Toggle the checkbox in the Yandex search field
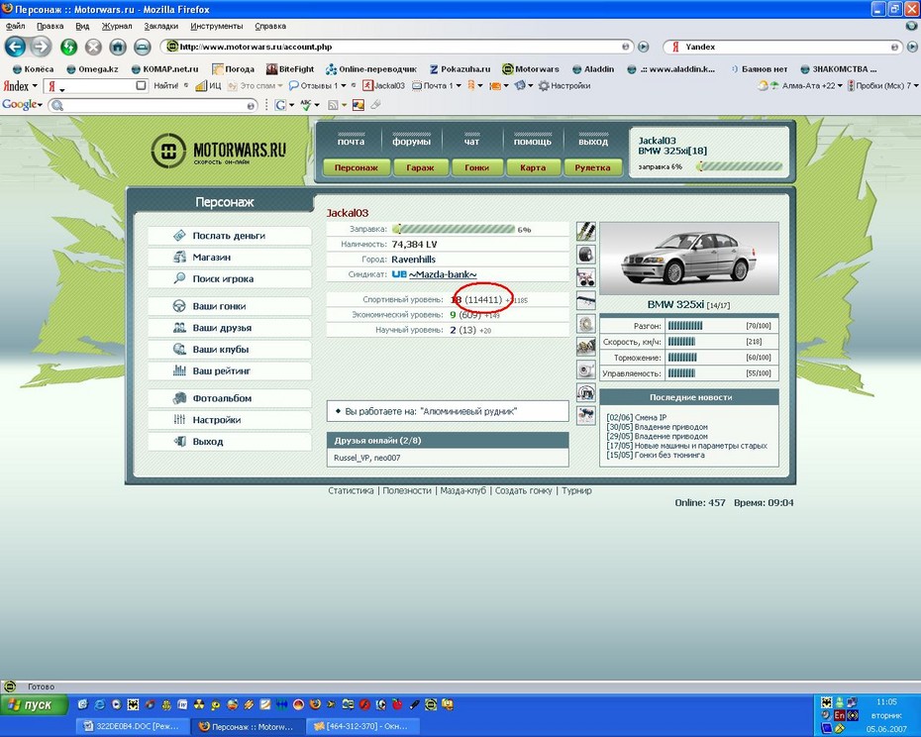The width and height of the screenshot is (921, 737). (141, 86)
